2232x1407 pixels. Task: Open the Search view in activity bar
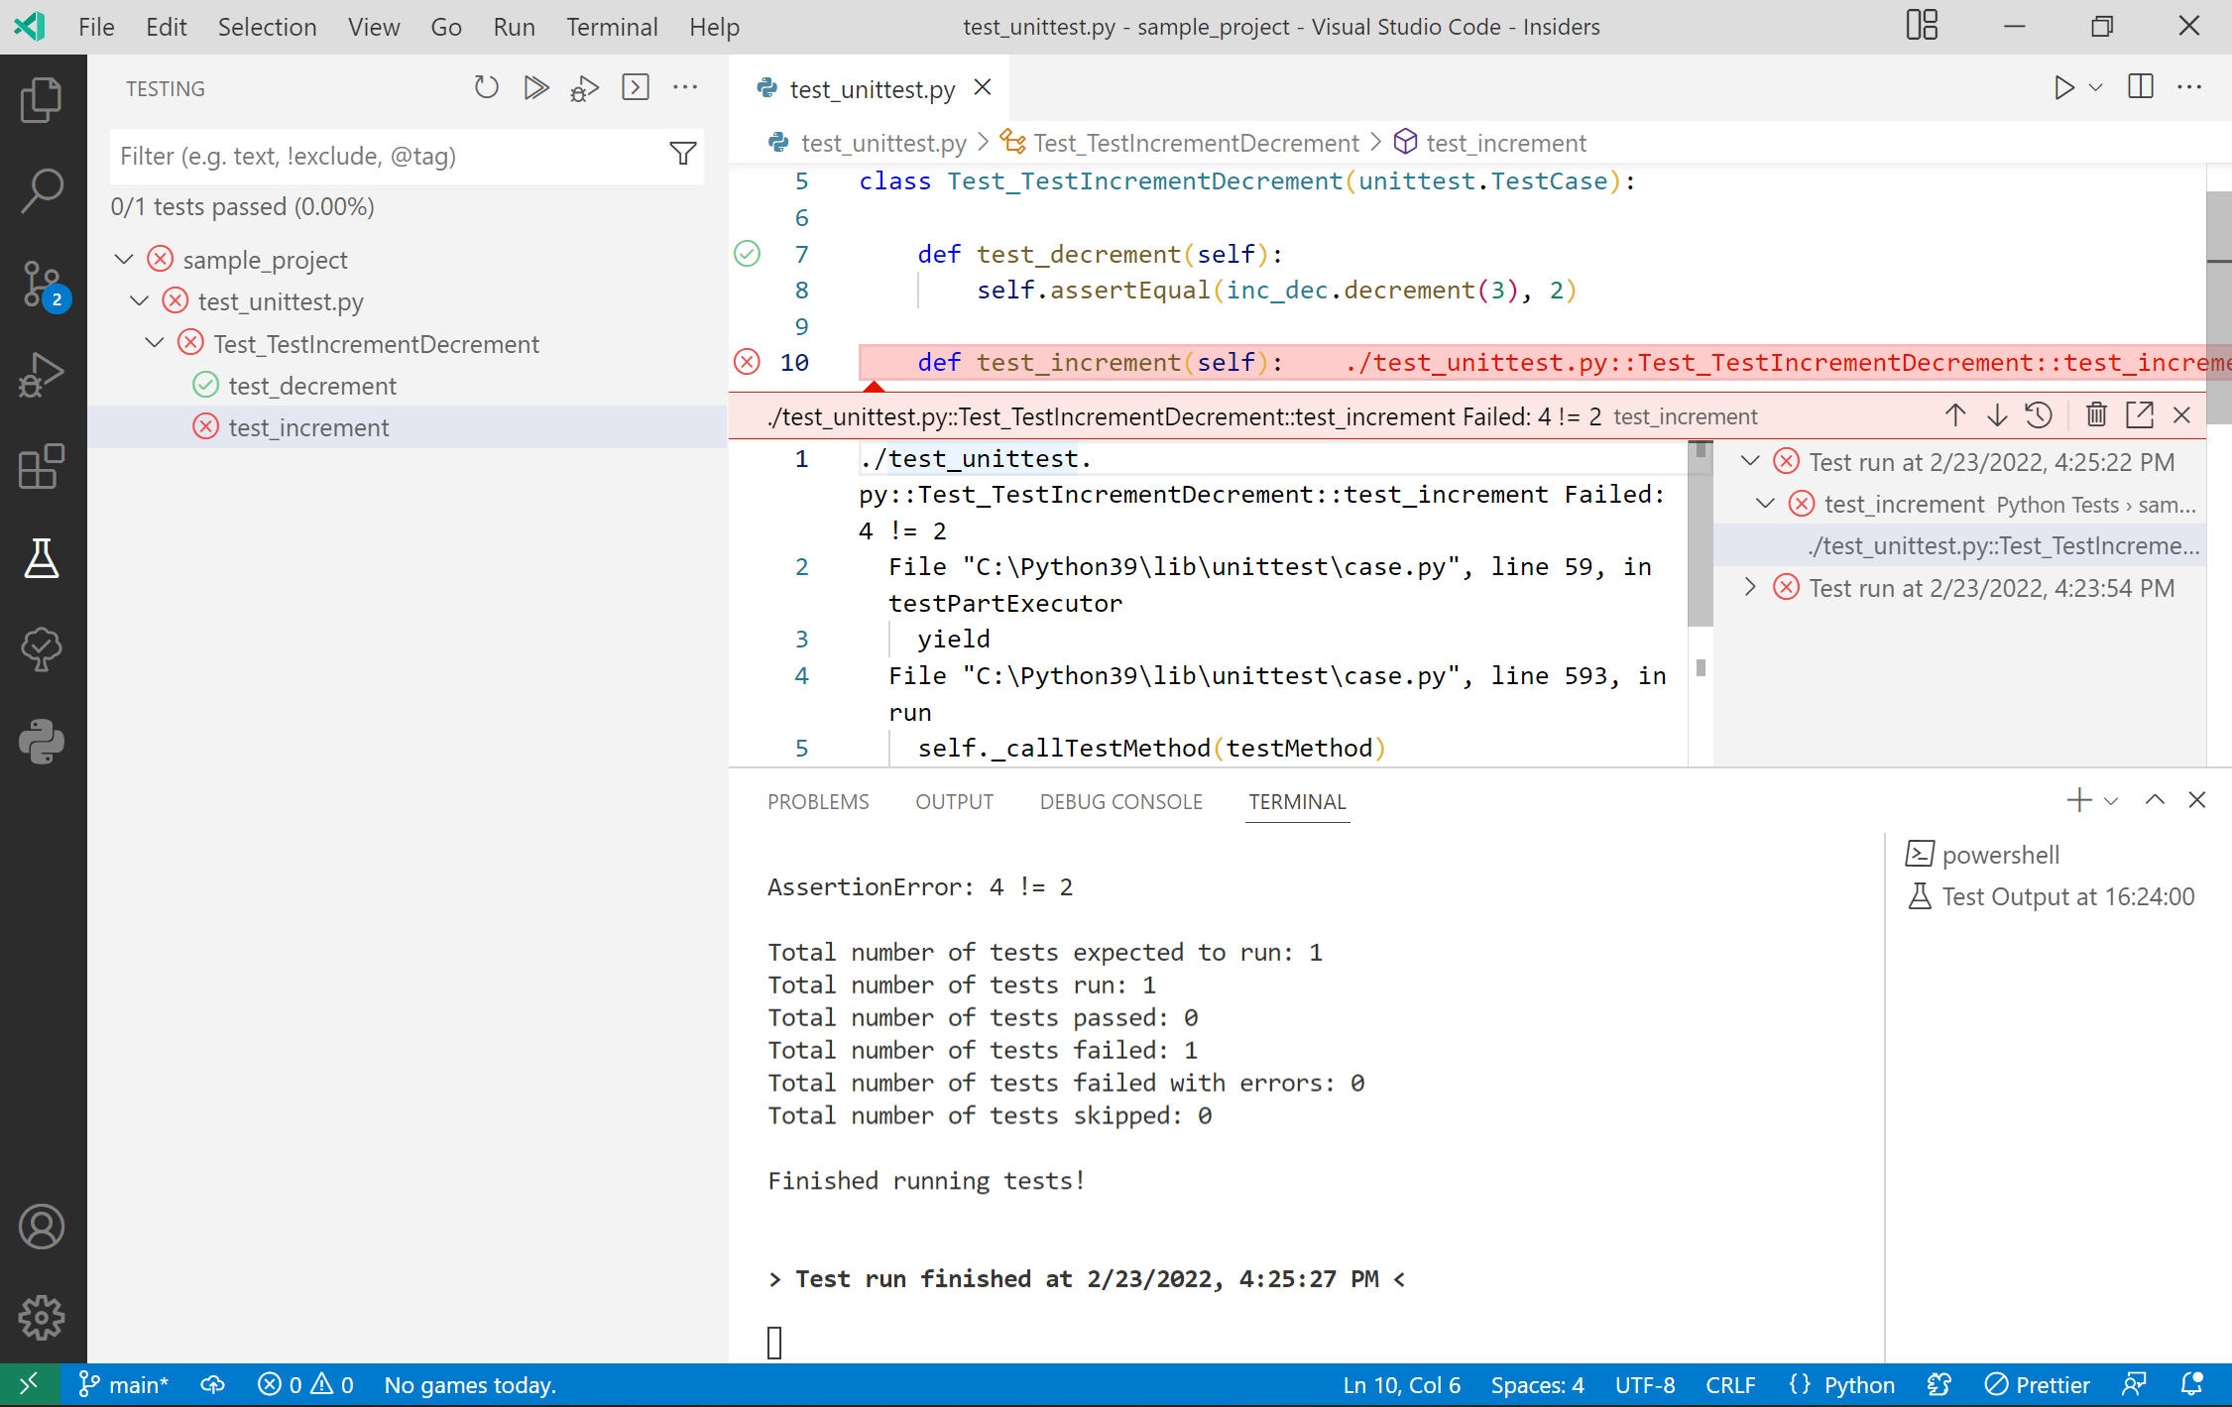click(42, 191)
